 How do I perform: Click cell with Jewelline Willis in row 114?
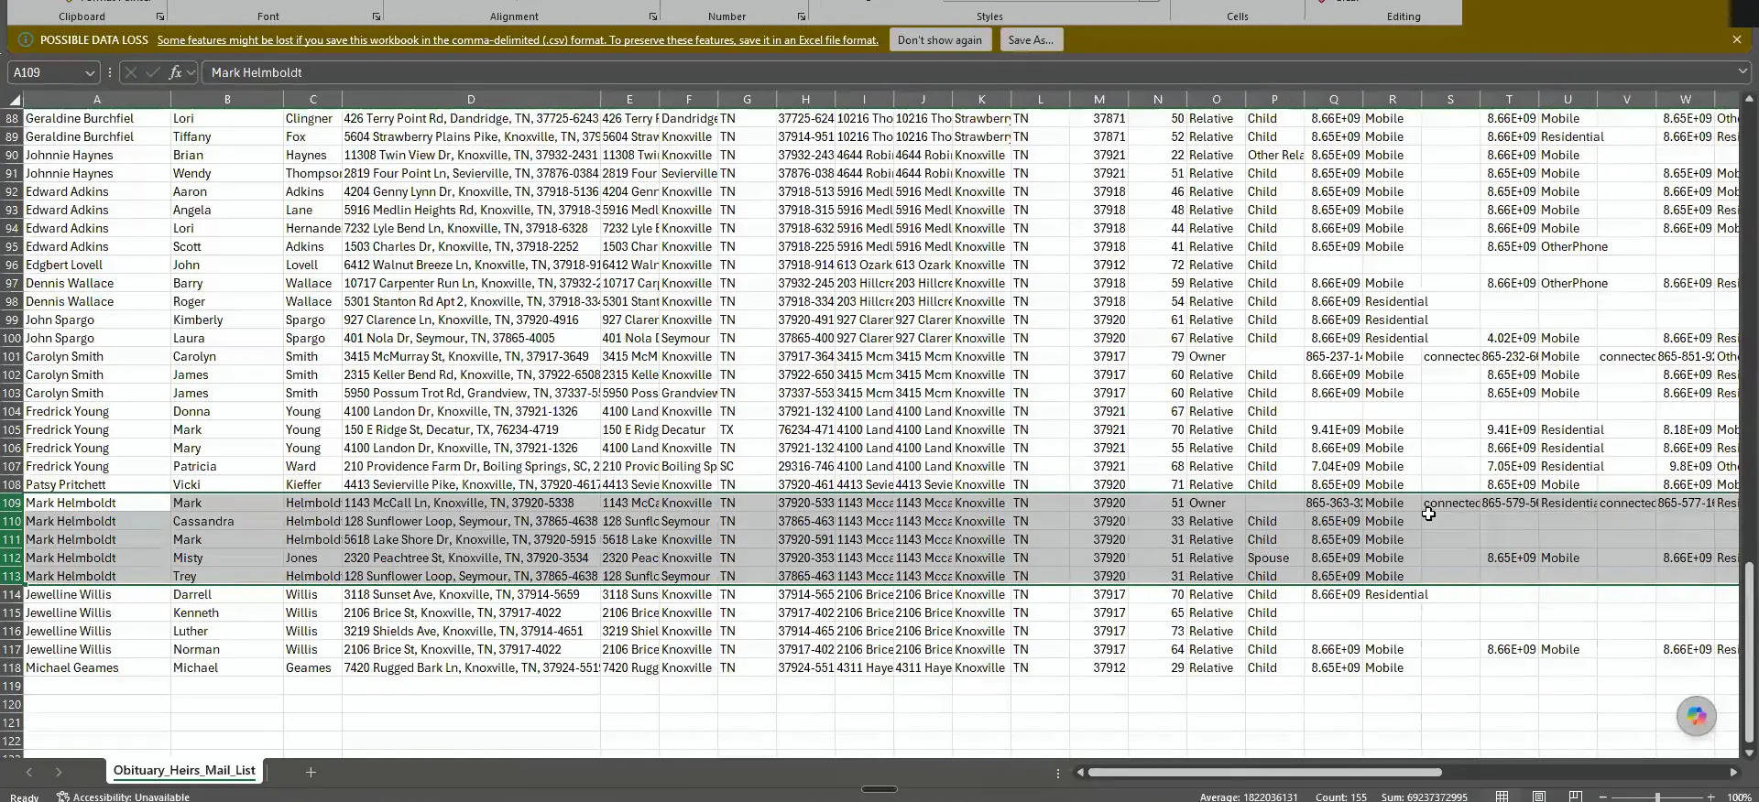97,594
